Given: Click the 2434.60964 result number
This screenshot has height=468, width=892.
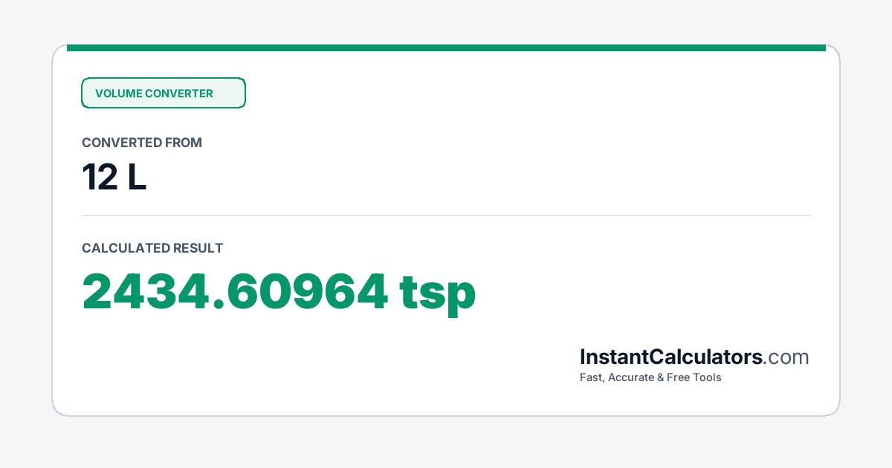Looking at the screenshot, I should click(235, 291).
